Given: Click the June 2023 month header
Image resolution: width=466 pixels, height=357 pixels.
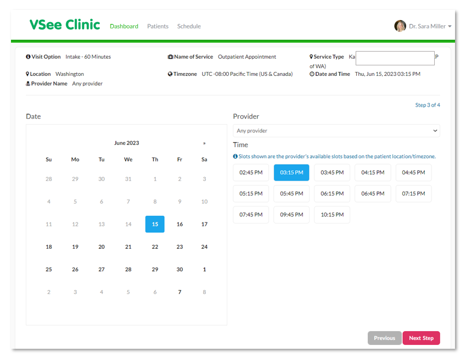Looking at the screenshot, I should [x=127, y=143].
